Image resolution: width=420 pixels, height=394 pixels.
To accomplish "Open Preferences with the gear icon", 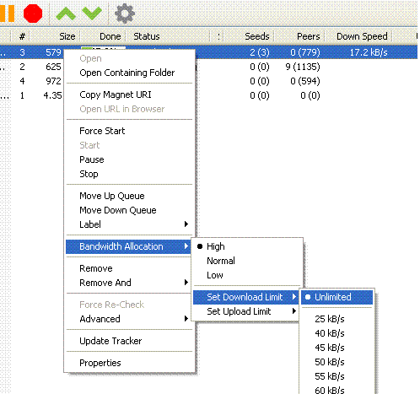I will (x=125, y=13).
